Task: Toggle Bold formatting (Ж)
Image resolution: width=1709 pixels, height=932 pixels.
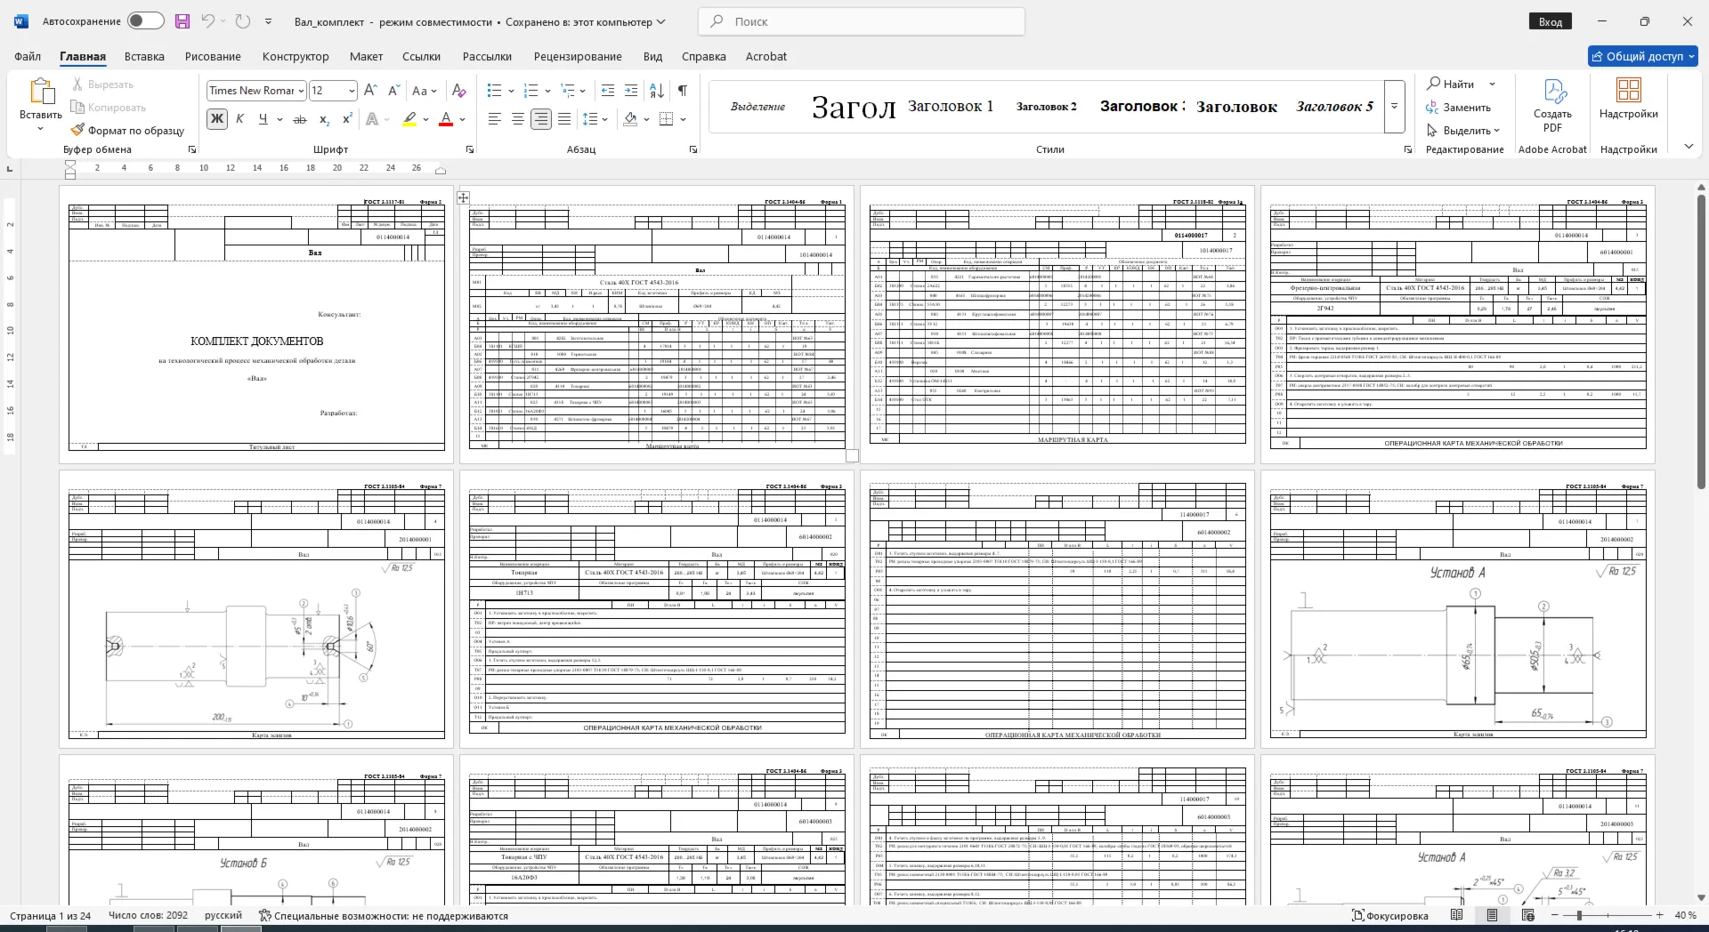Action: click(216, 119)
